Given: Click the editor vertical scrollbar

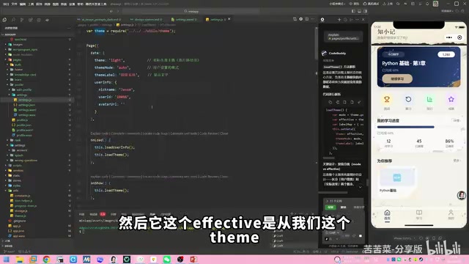Looking at the screenshot, I should coord(316,43).
